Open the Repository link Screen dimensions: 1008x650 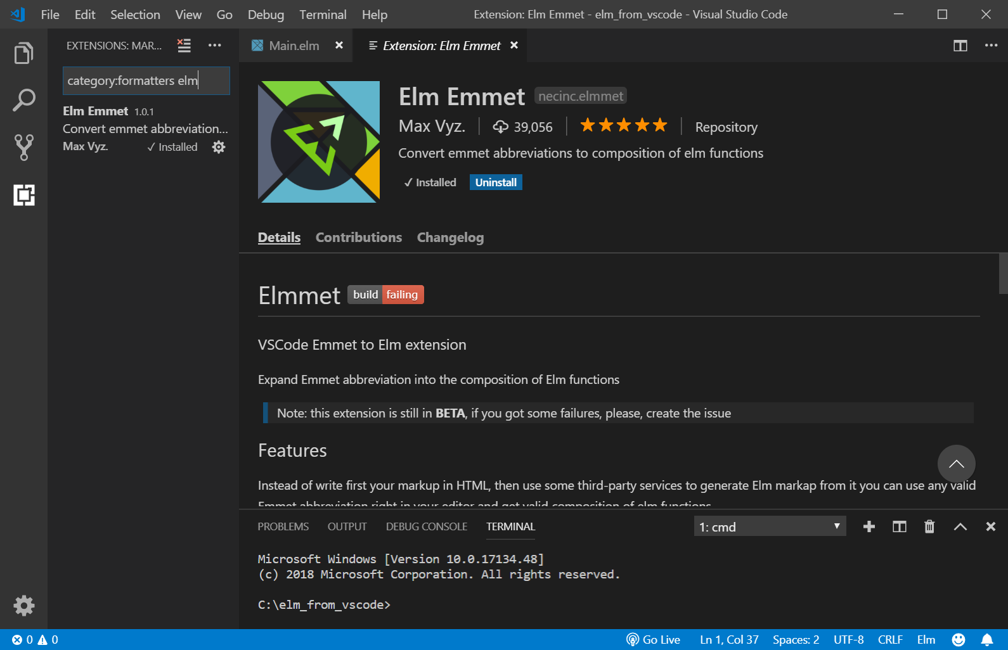(726, 127)
